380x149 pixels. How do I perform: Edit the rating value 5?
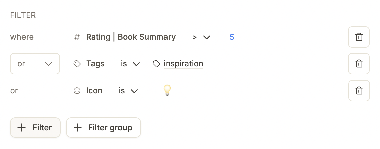[x=232, y=37]
